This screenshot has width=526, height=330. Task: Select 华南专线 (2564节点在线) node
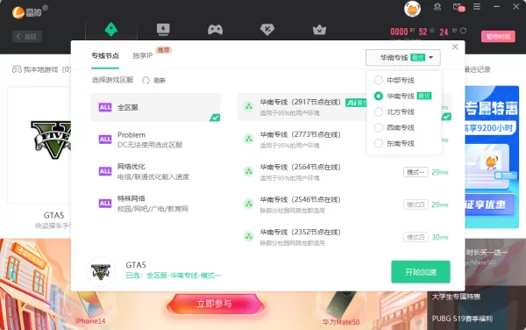345,172
